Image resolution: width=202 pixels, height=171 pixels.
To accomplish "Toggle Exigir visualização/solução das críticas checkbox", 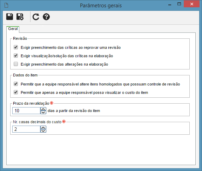I will [x=16, y=55].
